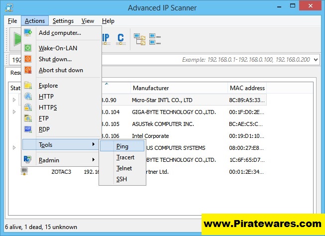Click the expand all tree toolbar icon

tap(140, 38)
